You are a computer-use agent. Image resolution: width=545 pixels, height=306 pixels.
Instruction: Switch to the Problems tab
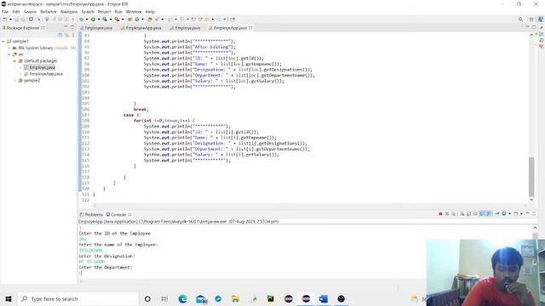click(x=91, y=214)
